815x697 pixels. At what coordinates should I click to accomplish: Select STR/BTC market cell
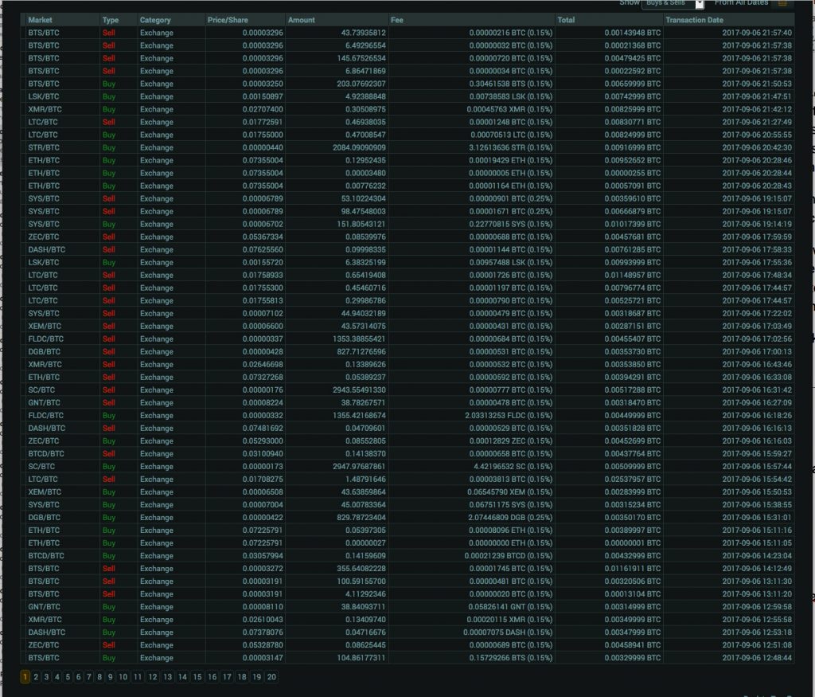pyautogui.click(x=44, y=147)
